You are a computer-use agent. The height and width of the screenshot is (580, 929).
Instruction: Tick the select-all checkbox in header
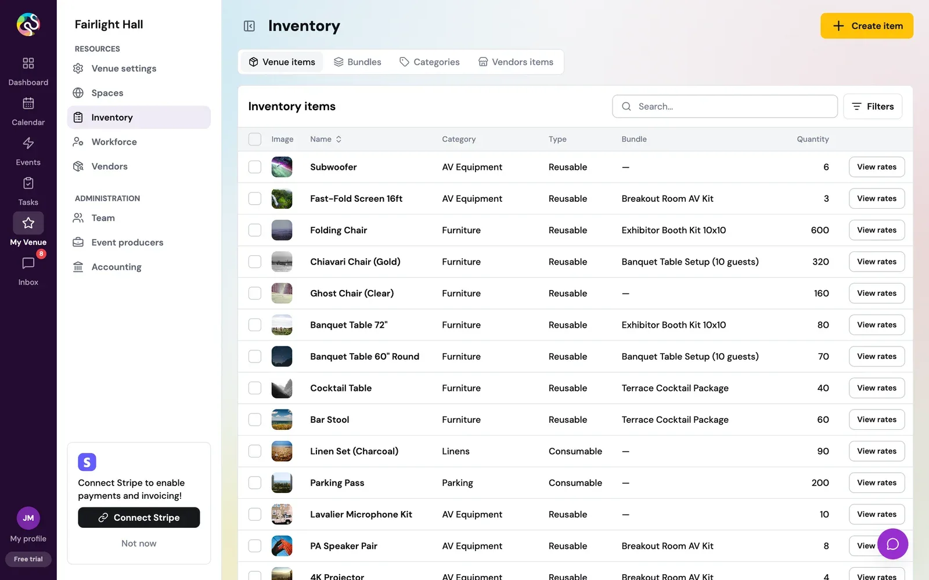[x=255, y=139]
